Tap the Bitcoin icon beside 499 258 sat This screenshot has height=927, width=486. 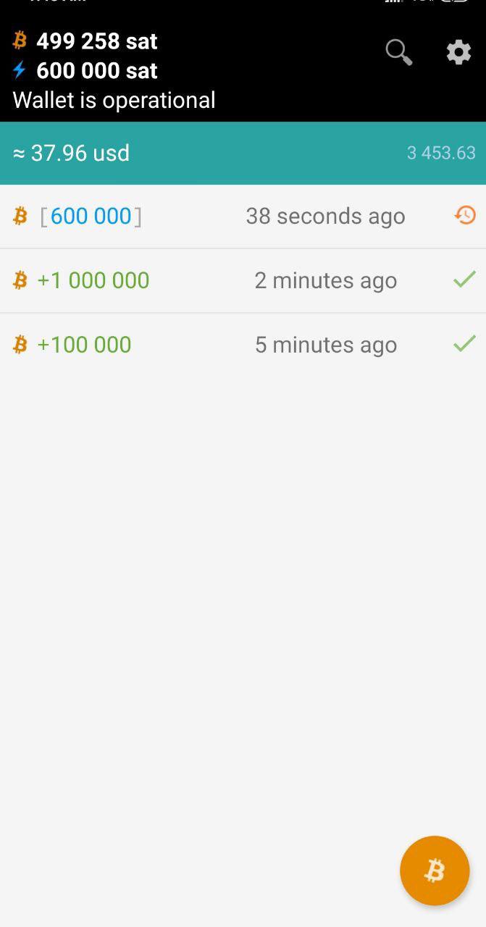[20, 41]
